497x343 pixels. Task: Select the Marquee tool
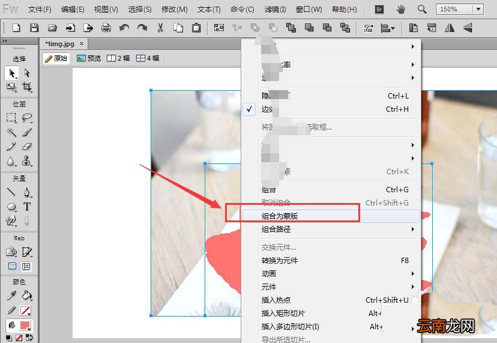click(12, 118)
